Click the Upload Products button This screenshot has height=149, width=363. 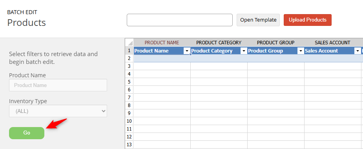coord(307,20)
